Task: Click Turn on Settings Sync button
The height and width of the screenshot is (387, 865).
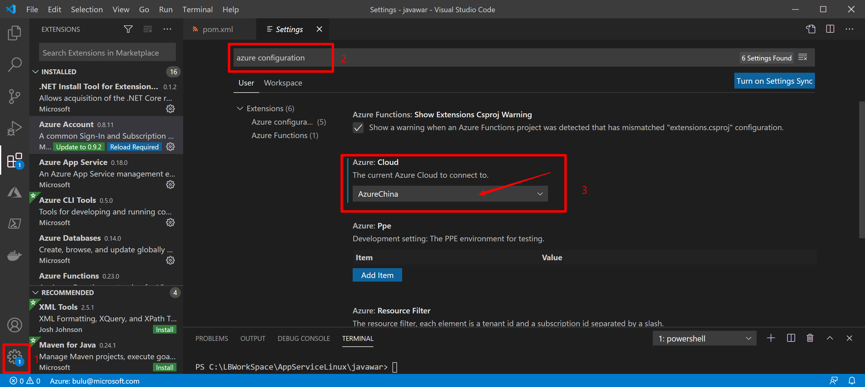Action: pyautogui.click(x=774, y=81)
